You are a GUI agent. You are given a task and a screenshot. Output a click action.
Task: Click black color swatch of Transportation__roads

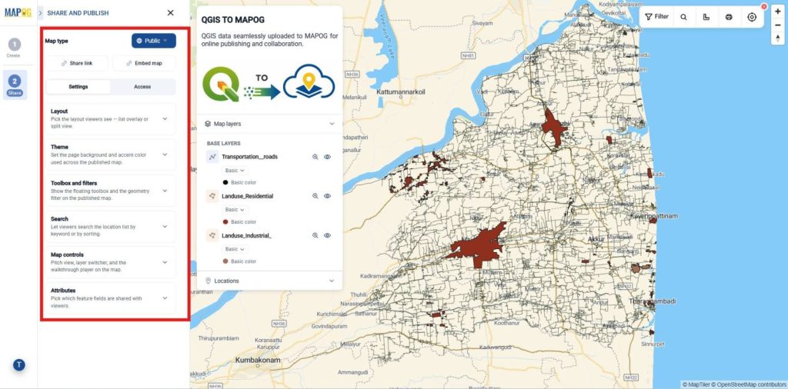(225, 182)
